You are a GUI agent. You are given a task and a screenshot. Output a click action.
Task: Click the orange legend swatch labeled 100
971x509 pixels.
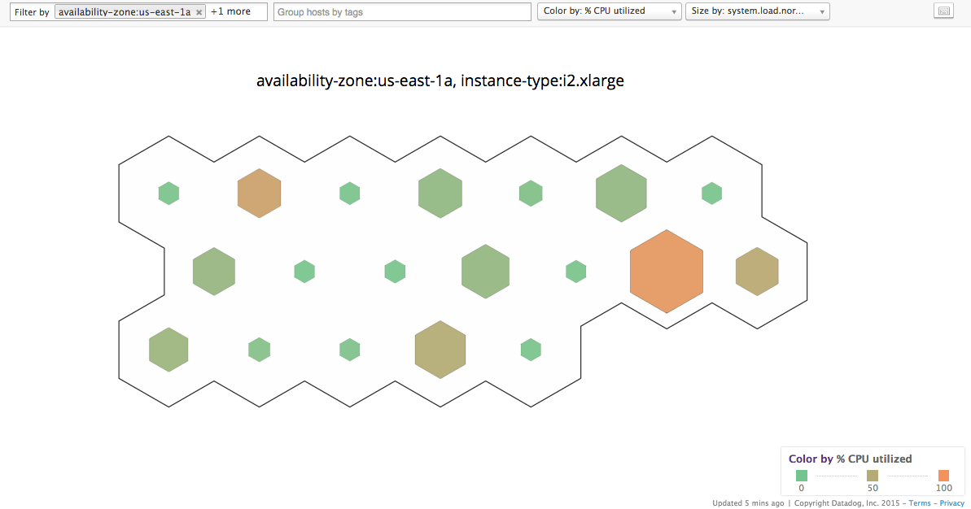point(943,476)
